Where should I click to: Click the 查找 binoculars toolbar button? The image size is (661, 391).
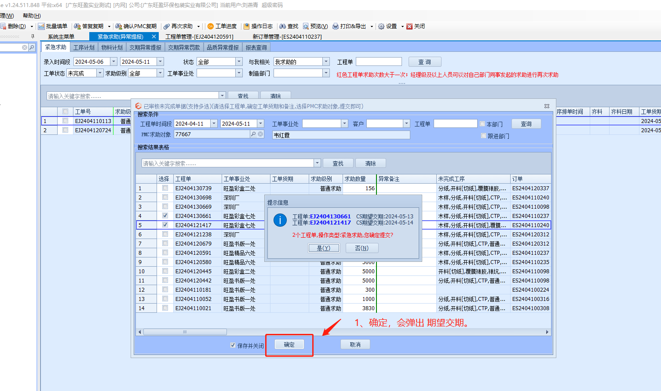tap(289, 26)
